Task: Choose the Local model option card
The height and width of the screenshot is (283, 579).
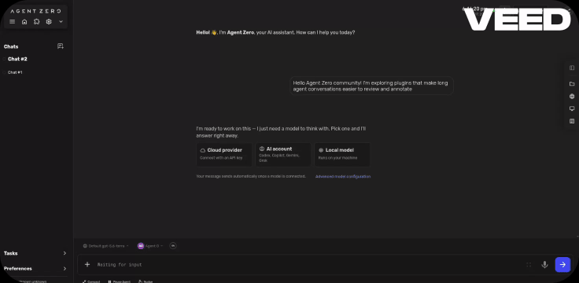Action: coord(342,155)
